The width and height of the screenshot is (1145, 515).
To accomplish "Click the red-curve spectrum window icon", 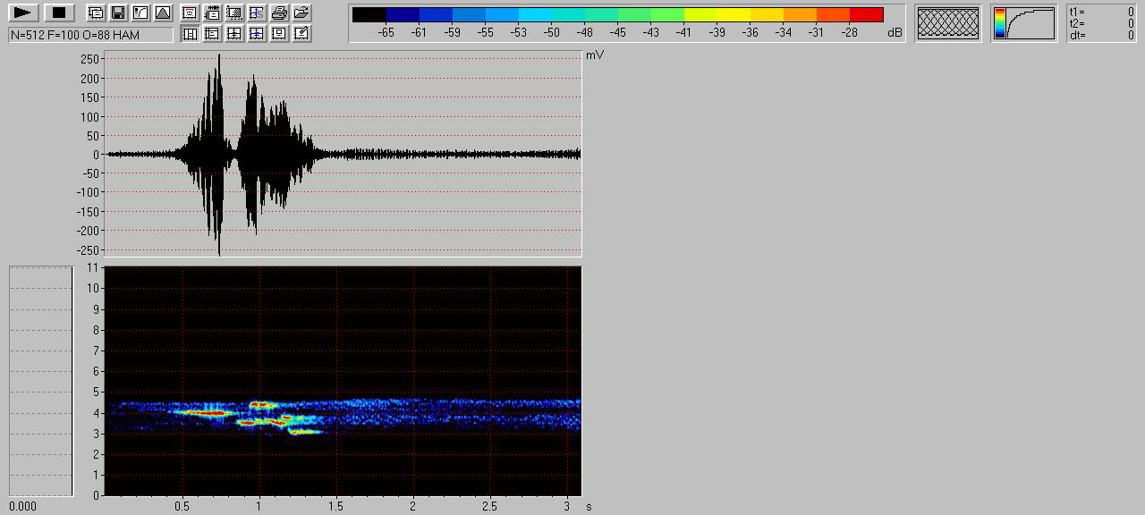I will 190,13.
